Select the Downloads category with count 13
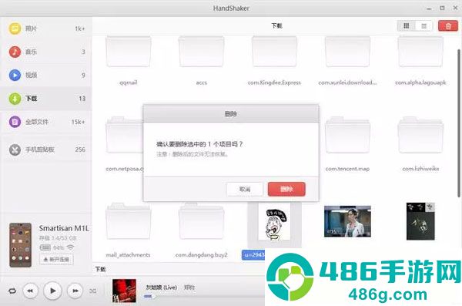The image size is (462, 306). point(45,99)
